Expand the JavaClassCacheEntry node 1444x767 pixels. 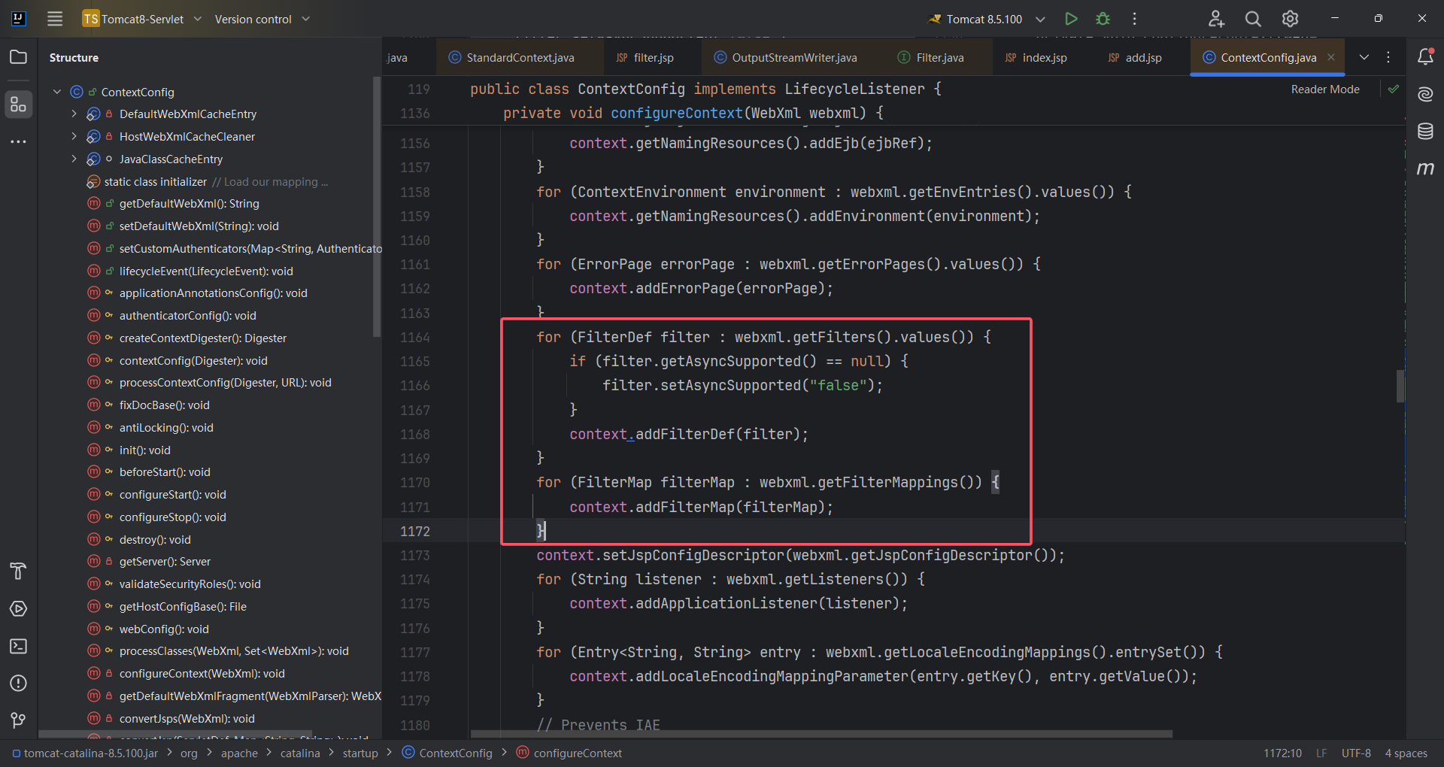(x=74, y=159)
